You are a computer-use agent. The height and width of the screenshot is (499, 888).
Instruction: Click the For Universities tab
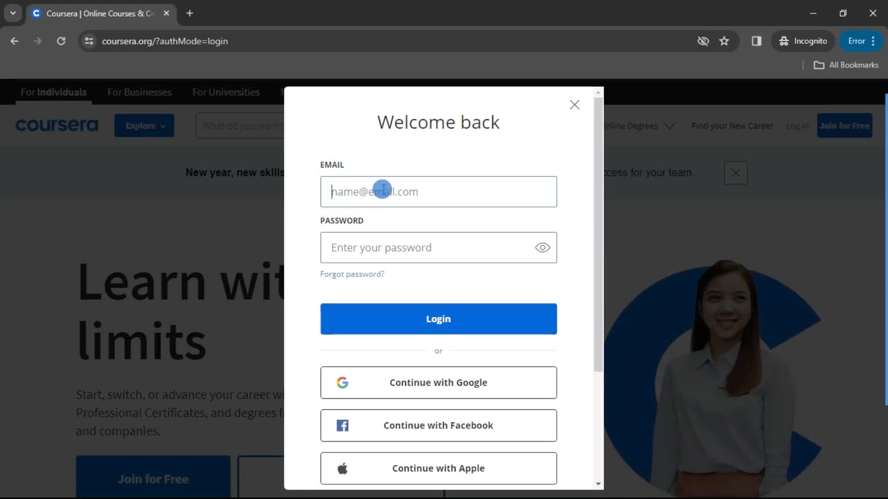tap(226, 92)
